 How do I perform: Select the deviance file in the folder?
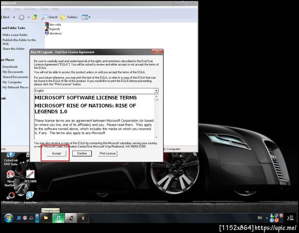tap(53, 33)
